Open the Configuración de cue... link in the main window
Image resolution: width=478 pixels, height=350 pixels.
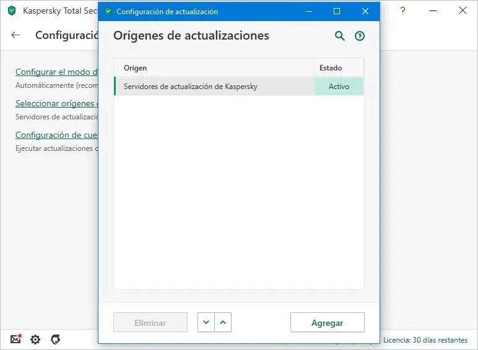point(57,135)
